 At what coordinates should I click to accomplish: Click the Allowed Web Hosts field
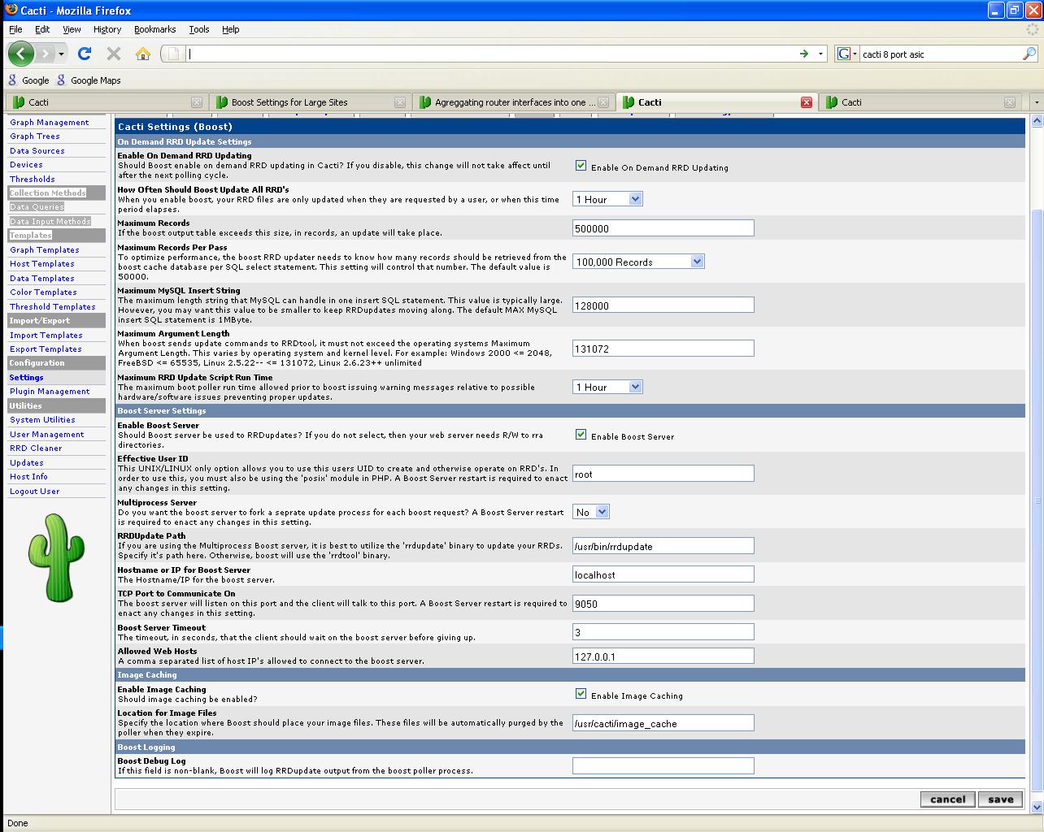(x=663, y=656)
